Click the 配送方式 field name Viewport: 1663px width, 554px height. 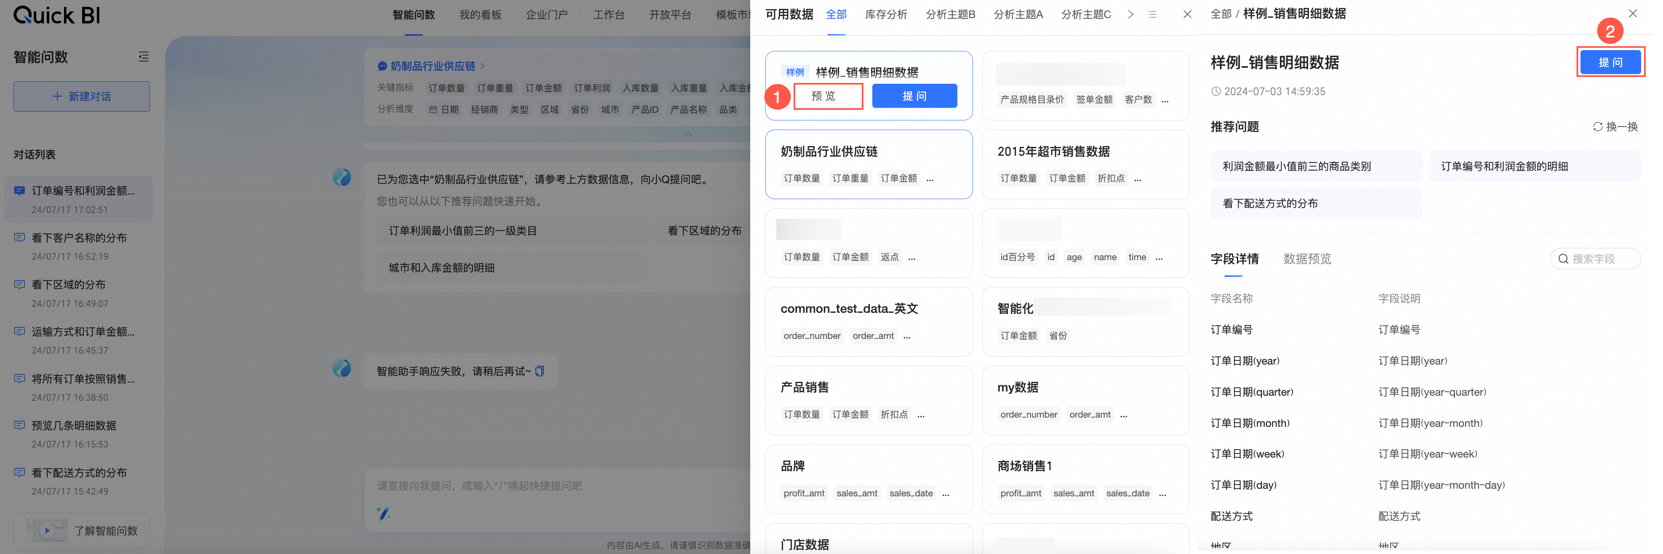(x=1231, y=516)
